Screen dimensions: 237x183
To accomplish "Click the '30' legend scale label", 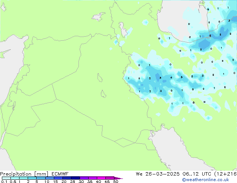I will pos(81,182).
